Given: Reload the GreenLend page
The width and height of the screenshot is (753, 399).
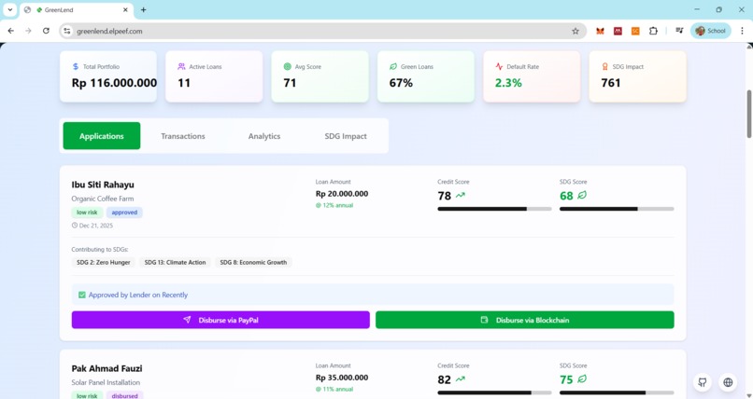Looking at the screenshot, I should (x=46, y=31).
